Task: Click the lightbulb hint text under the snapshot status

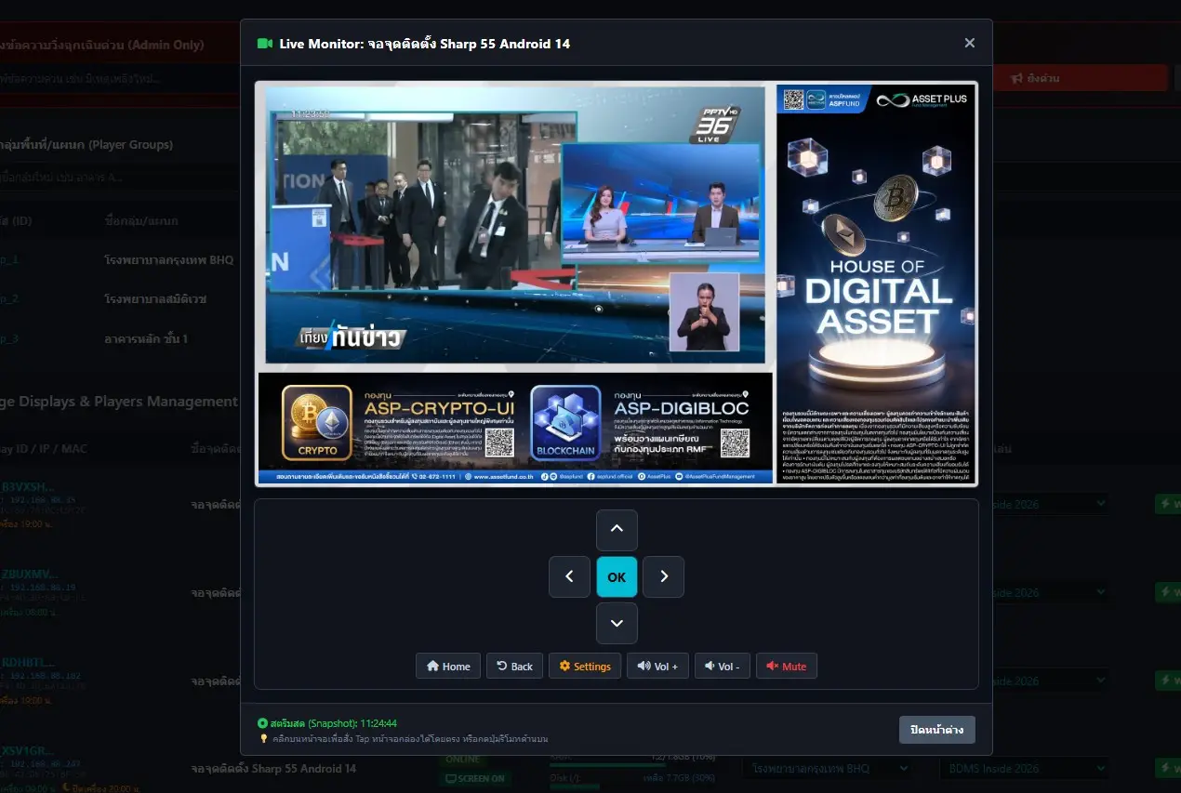Action: pos(403,738)
